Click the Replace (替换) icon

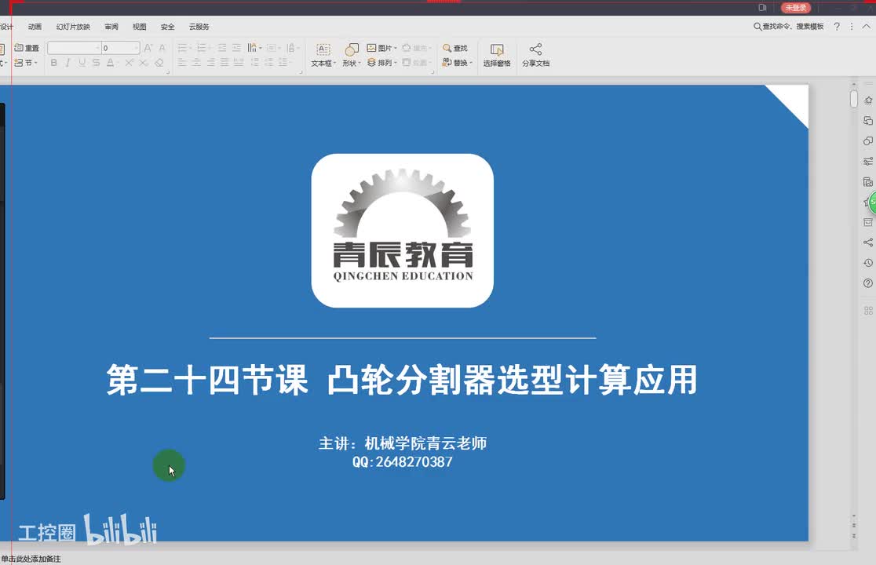click(447, 63)
